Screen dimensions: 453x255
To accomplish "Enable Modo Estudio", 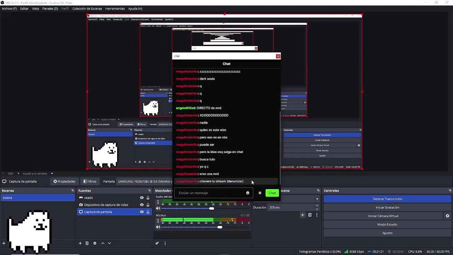I will coord(387,225).
